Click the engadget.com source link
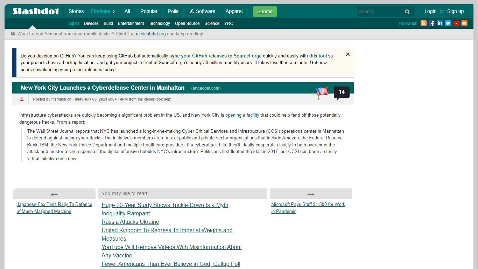The width and height of the screenshot is (478, 269). 206,88
